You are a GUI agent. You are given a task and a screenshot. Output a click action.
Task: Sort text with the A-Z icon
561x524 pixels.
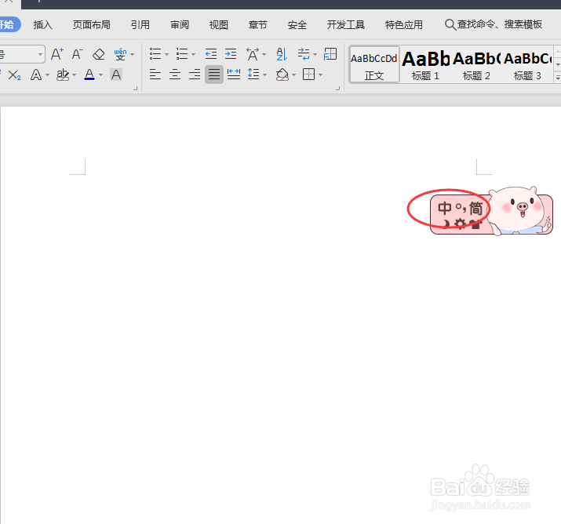click(x=282, y=54)
